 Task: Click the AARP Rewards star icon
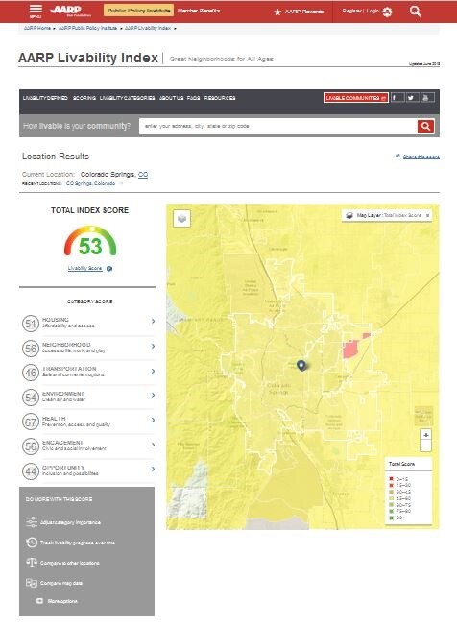point(277,12)
